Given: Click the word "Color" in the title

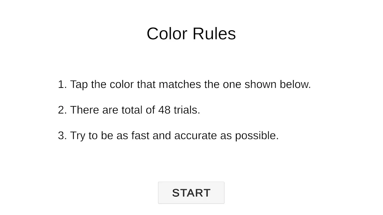Looking at the screenshot, I should coord(167,33).
